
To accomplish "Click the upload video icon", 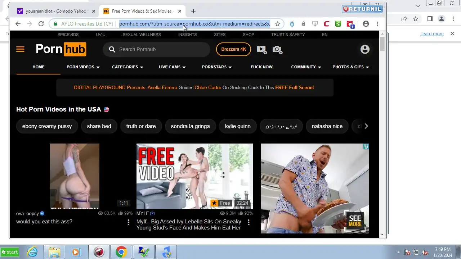I will (x=261, y=50).
